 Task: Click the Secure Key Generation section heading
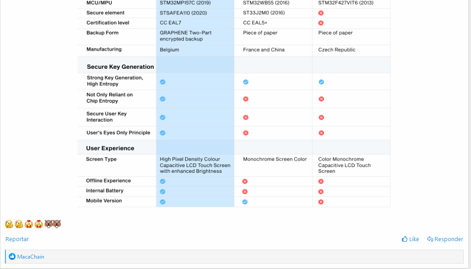click(120, 67)
